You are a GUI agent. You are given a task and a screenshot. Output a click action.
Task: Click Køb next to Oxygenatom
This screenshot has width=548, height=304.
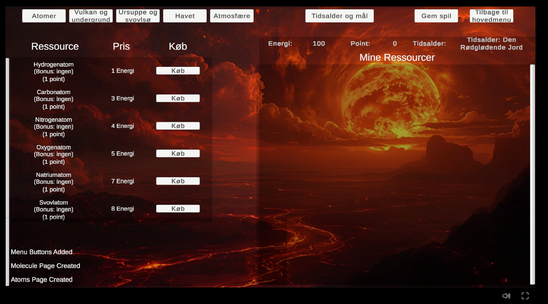178,154
